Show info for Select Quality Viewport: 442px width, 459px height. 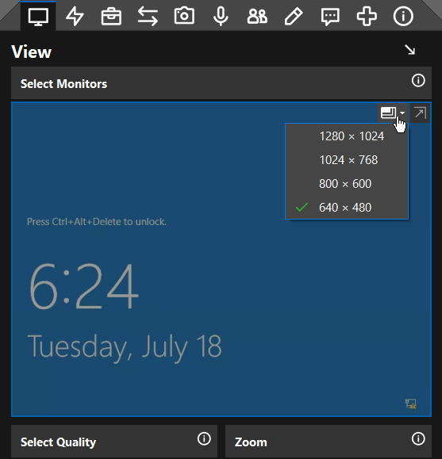[204, 438]
